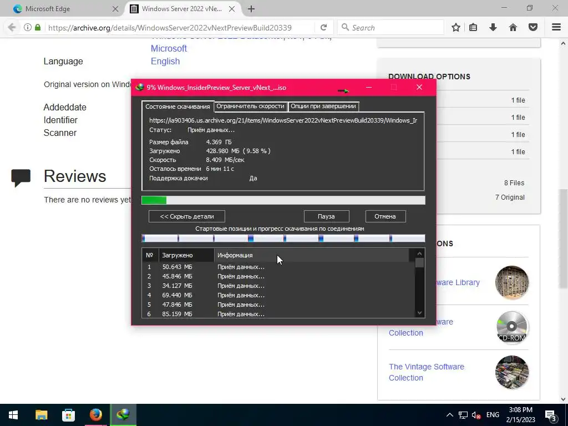Click connection list scroll up arrow

[x=419, y=253]
